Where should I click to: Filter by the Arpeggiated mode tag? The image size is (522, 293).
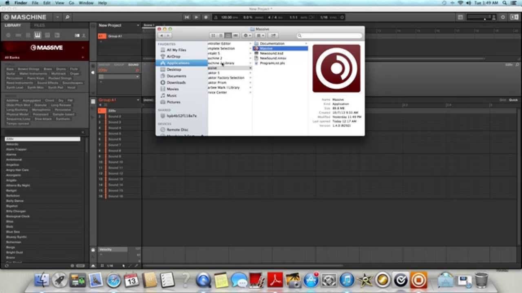pyautogui.click(x=32, y=101)
